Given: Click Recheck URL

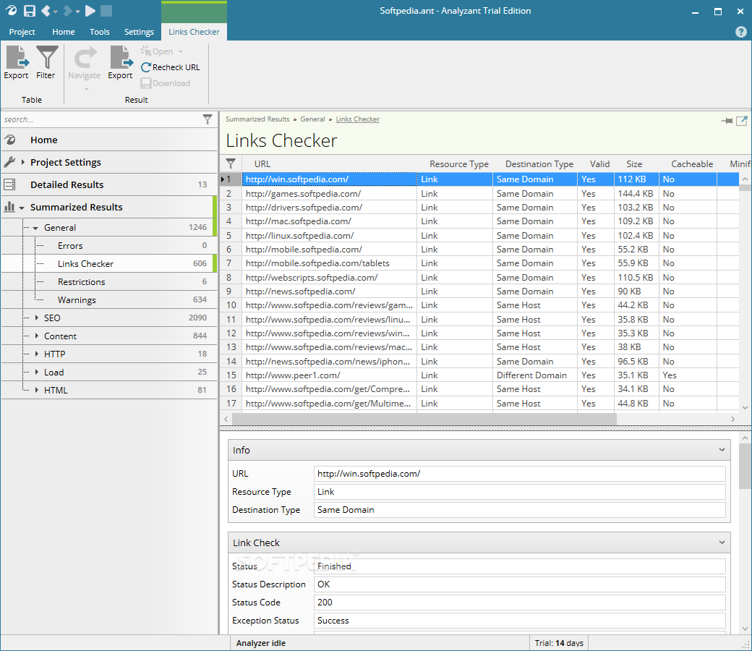Looking at the screenshot, I should pyautogui.click(x=170, y=67).
